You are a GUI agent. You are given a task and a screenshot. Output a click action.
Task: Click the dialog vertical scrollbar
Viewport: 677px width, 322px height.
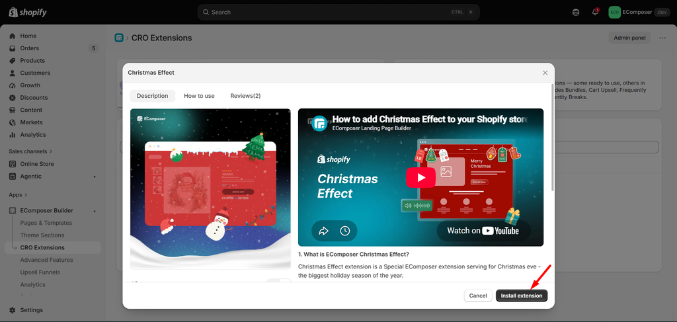pyautogui.click(x=553, y=138)
